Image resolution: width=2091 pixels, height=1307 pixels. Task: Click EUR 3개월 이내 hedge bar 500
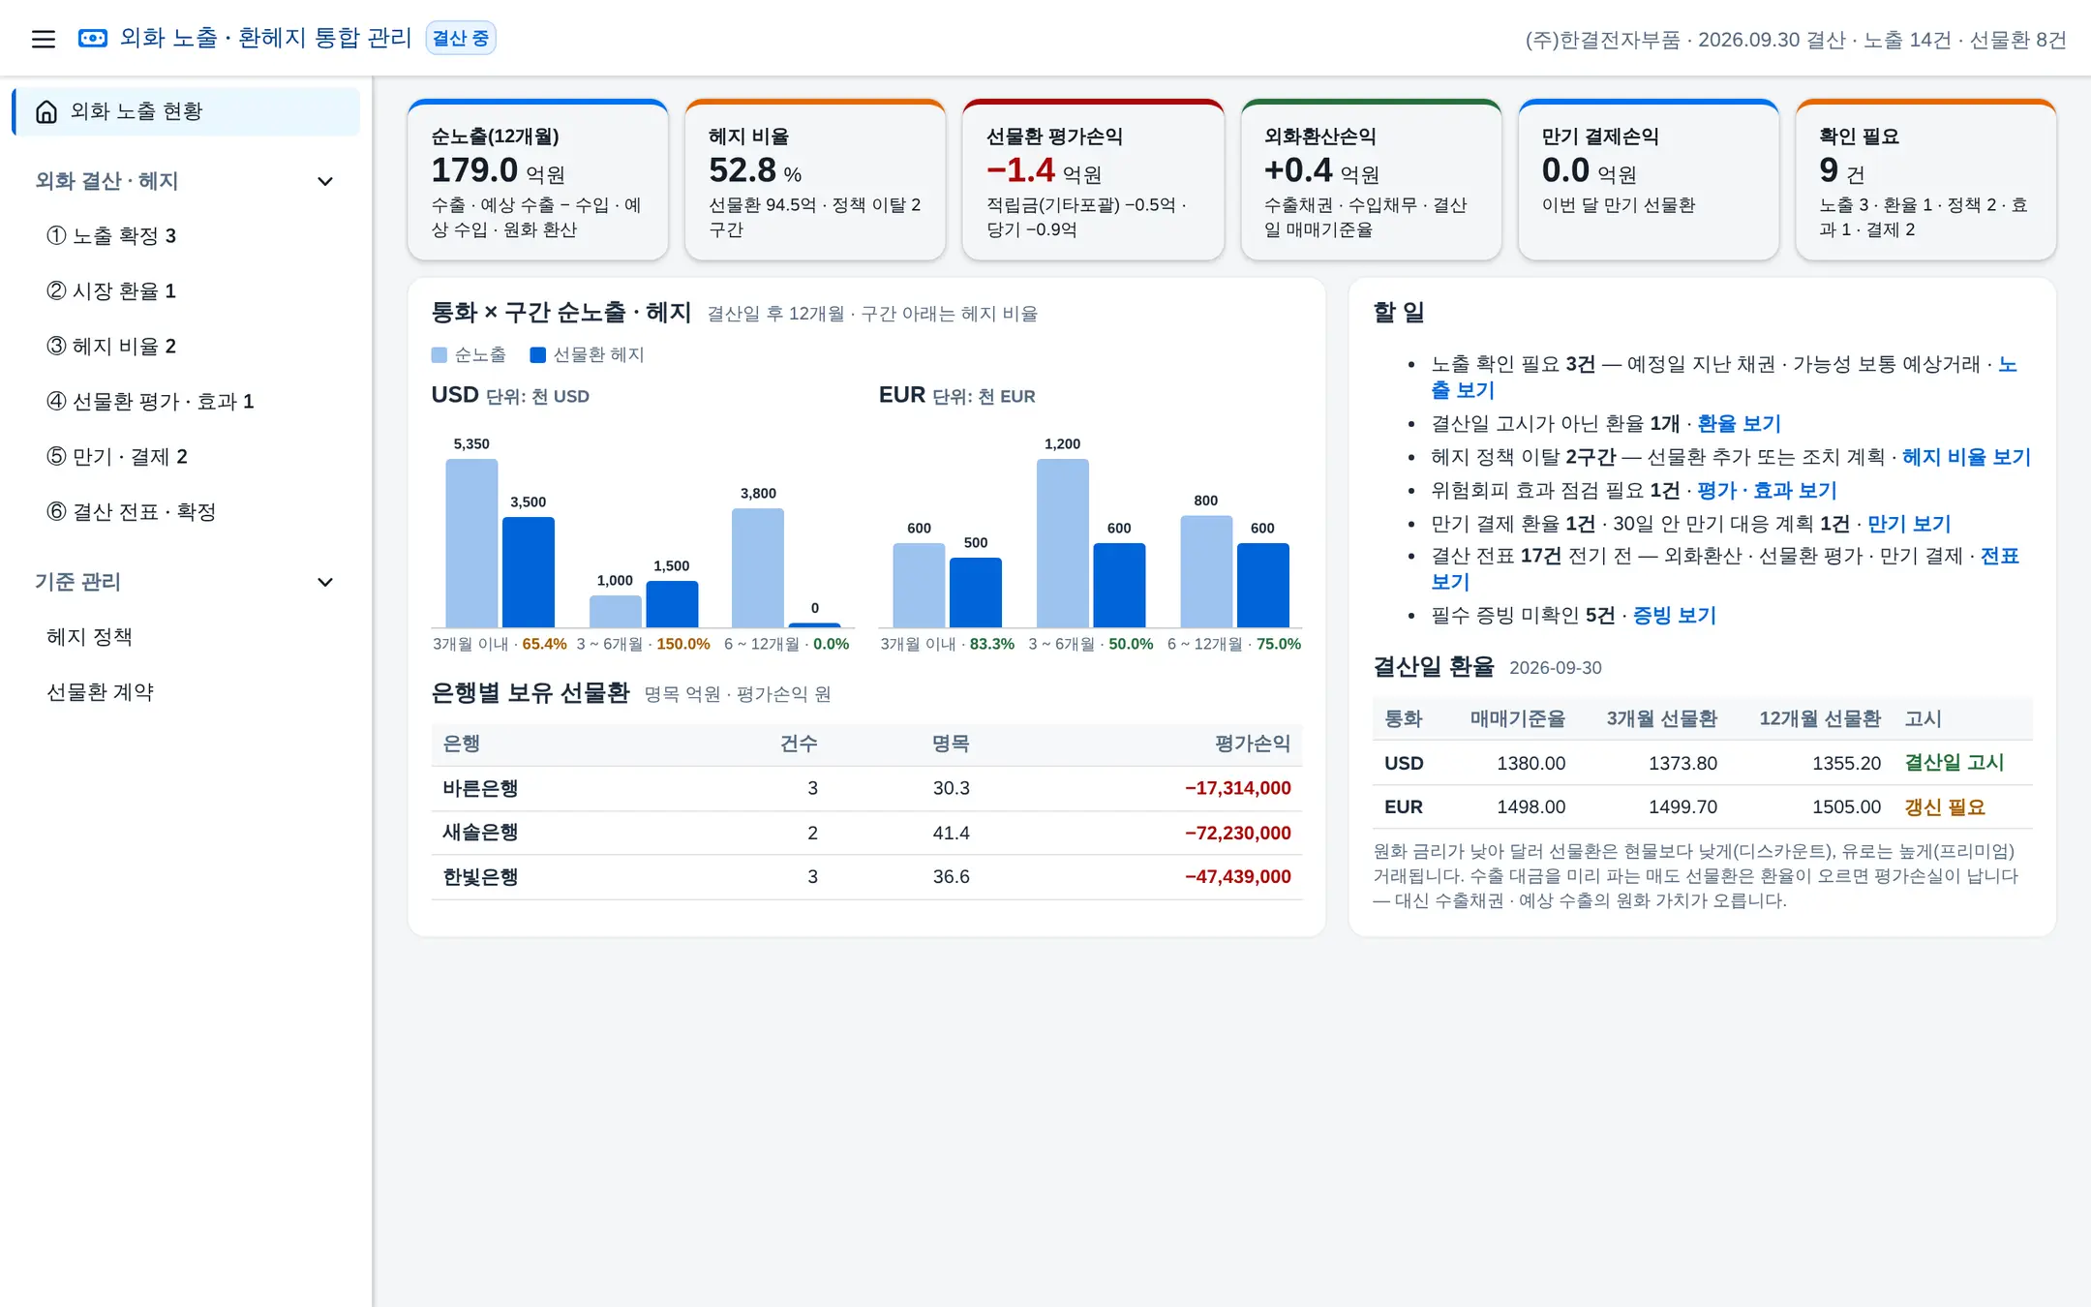pyautogui.click(x=976, y=593)
